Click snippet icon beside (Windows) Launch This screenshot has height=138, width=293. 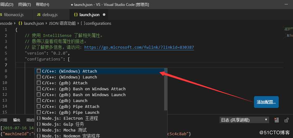(39, 77)
